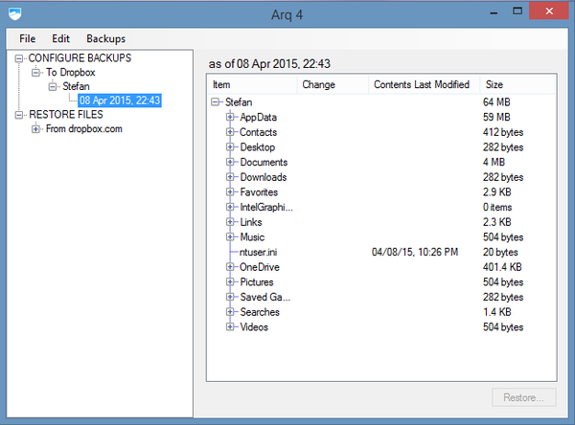
Task: Select the Stefan root folder name in list
Action: (x=239, y=102)
